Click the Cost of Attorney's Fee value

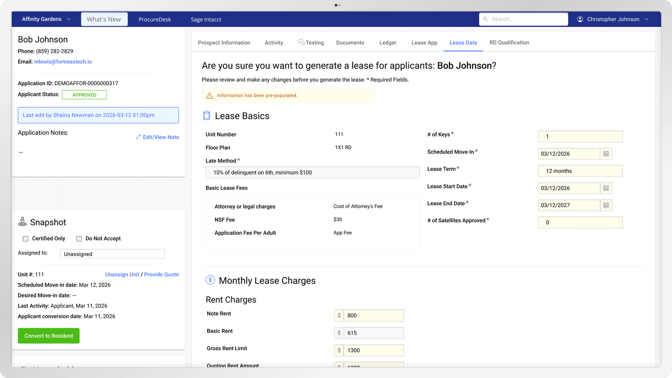coord(358,206)
